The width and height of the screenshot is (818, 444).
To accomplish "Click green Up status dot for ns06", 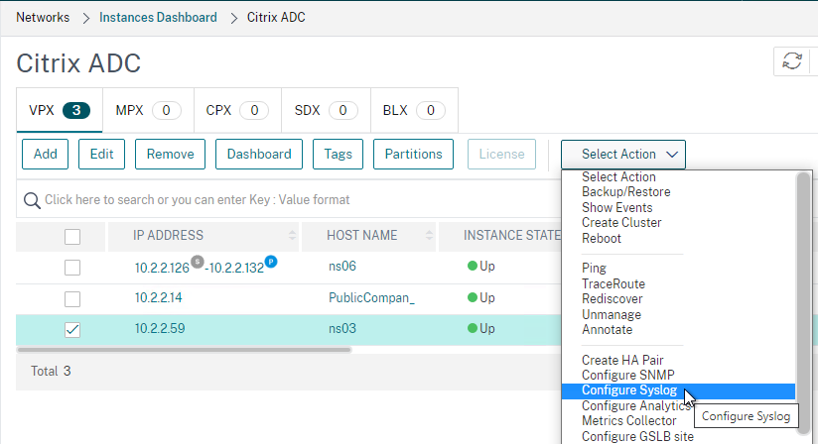I will pos(473,266).
